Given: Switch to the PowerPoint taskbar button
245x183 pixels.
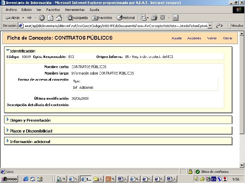Looking at the screenshot, I should tap(110, 179).
